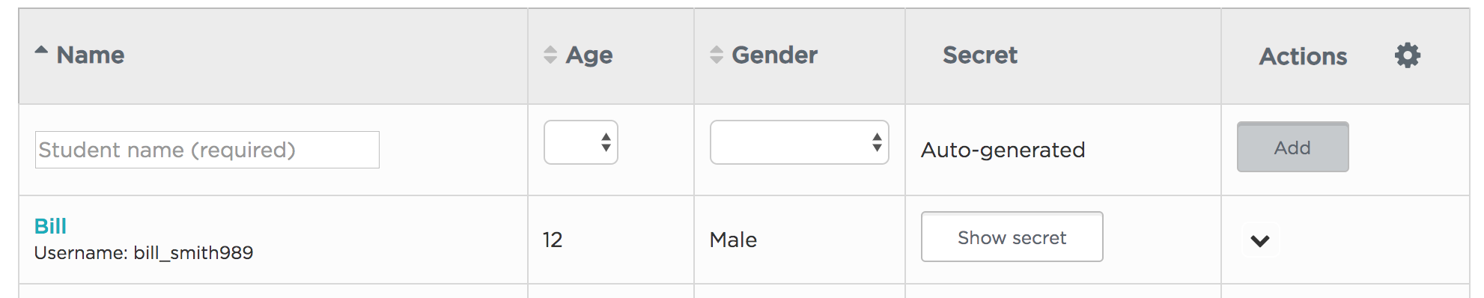1484x298 pixels.
Task: Click the ascending sort arrow beside Name
Action: pos(41,51)
